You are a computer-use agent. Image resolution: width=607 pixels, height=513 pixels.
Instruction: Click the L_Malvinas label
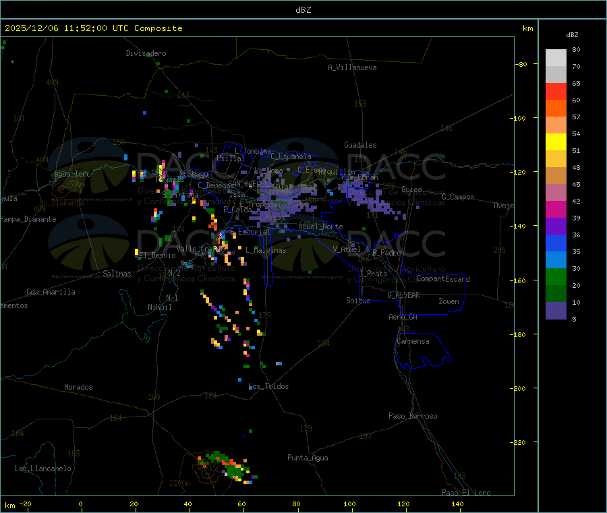[266, 250]
